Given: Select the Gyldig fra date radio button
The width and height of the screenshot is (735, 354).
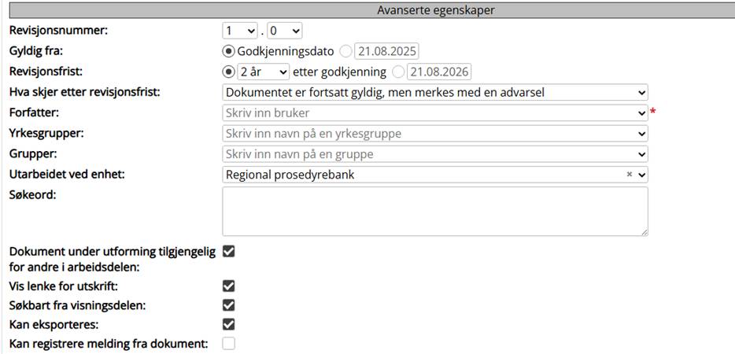Looking at the screenshot, I should (346, 51).
